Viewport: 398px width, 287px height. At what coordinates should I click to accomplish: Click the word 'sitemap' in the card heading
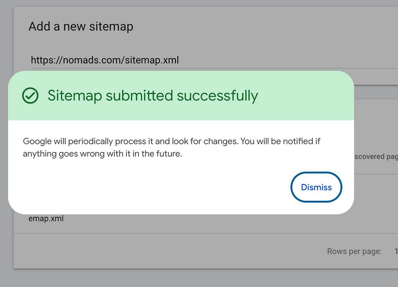click(x=111, y=26)
